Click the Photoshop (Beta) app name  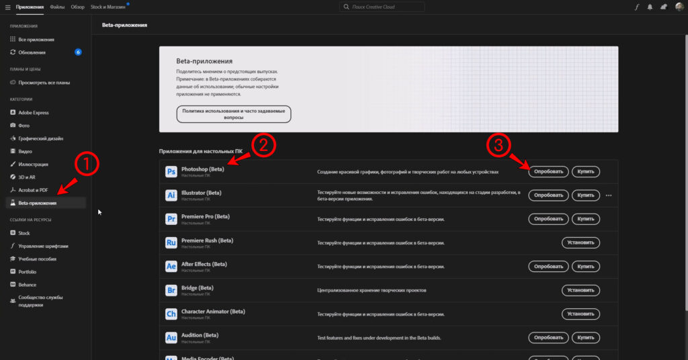(203, 169)
